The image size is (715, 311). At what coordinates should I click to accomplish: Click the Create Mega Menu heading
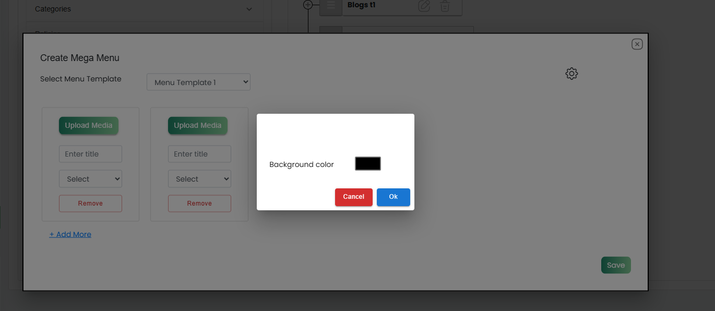tap(80, 58)
